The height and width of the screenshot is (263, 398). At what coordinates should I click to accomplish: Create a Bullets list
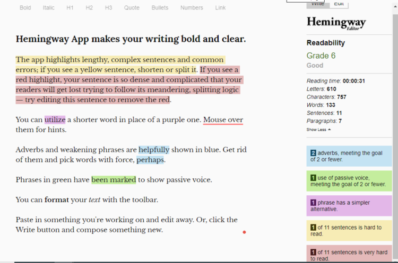(160, 8)
